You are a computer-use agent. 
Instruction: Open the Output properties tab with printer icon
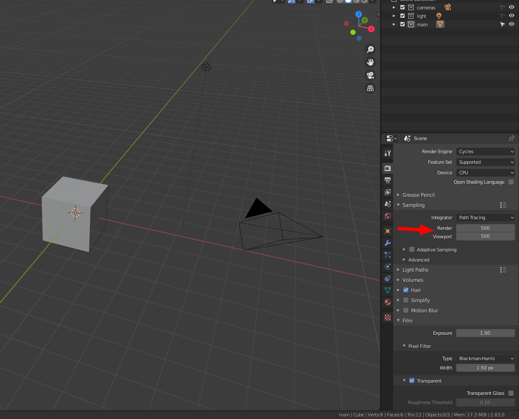point(387,180)
